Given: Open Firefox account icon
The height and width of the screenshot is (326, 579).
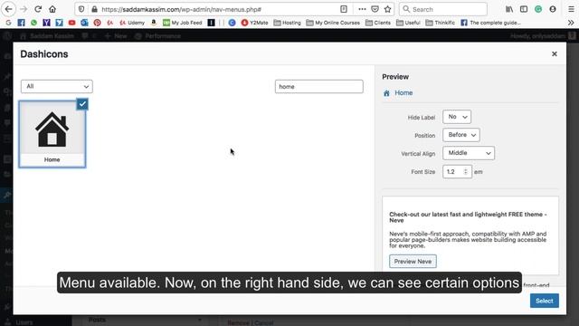Looking at the screenshot, I should pyautogui.click(x=553, y=9).
